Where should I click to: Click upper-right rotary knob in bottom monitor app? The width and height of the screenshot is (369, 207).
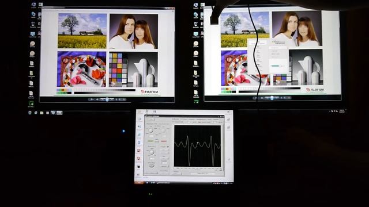(163, 131)
